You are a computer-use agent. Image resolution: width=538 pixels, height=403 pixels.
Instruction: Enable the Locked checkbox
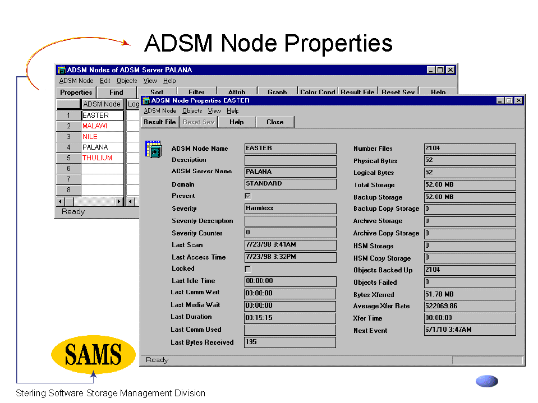pyautogui.click(x=248, y=269)
